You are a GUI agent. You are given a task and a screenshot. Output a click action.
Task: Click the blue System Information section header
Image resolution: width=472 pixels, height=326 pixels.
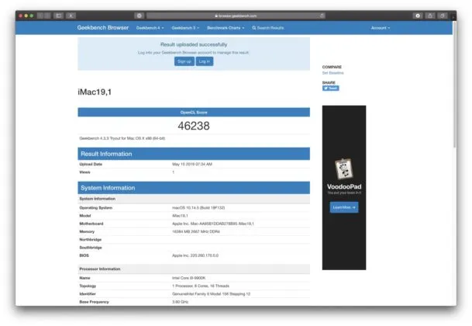194,188
